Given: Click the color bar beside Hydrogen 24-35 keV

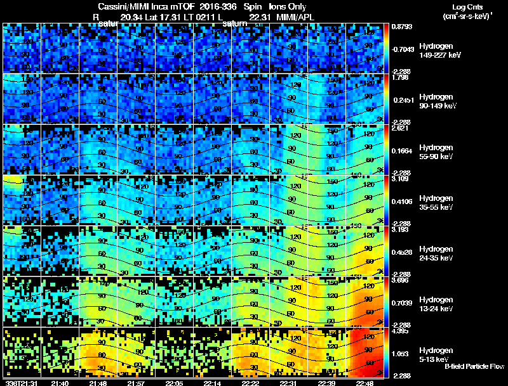Looking at the screenshot, I should (386, 251).
